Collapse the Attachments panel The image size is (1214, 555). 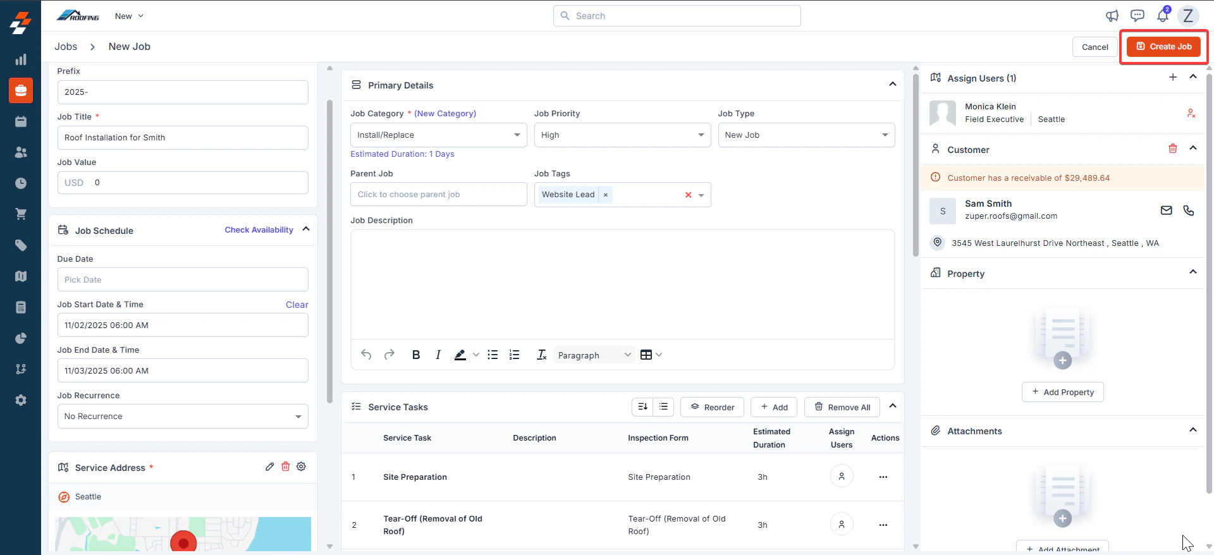pos(1193,430)
